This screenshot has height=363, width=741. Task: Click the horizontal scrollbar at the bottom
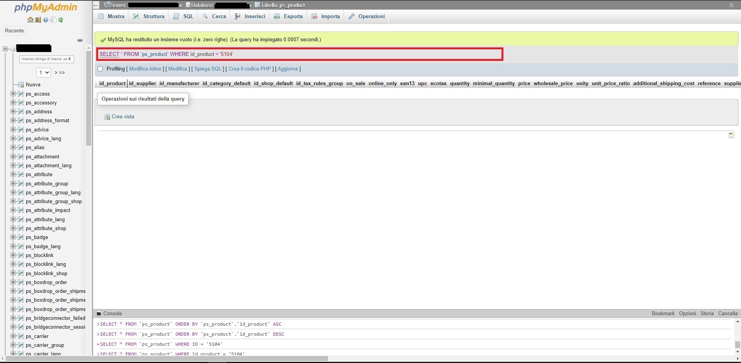166,359
